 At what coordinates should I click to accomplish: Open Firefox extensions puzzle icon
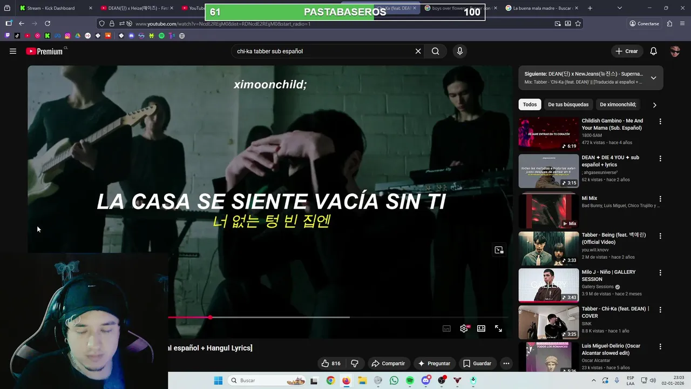[x=669, y=24]
